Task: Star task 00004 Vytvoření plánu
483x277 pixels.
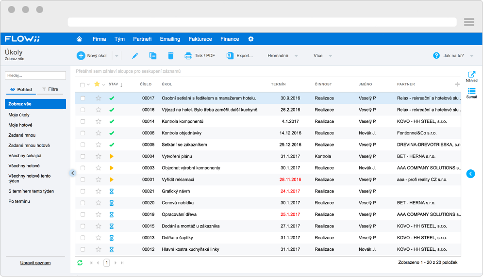Action: tap(98, 156)
